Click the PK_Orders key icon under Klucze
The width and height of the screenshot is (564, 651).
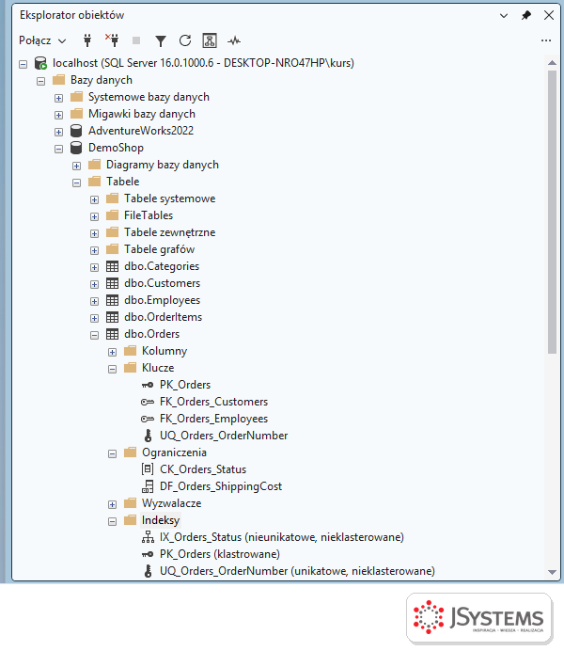[x=148, y=385]
